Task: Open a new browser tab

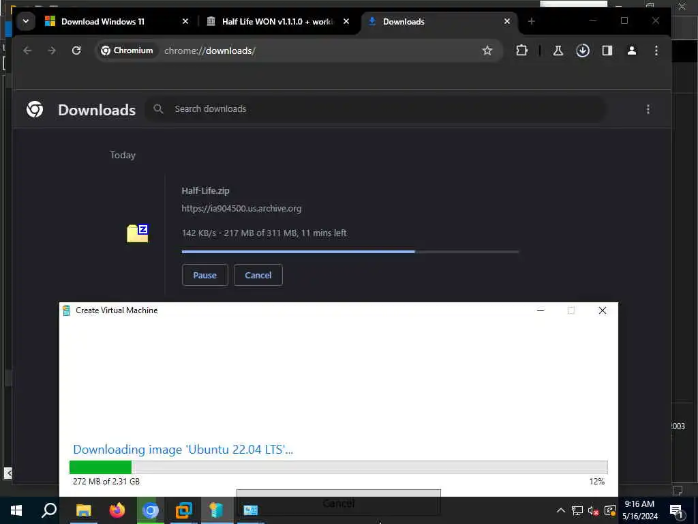Action: click(x=532, y=21)
